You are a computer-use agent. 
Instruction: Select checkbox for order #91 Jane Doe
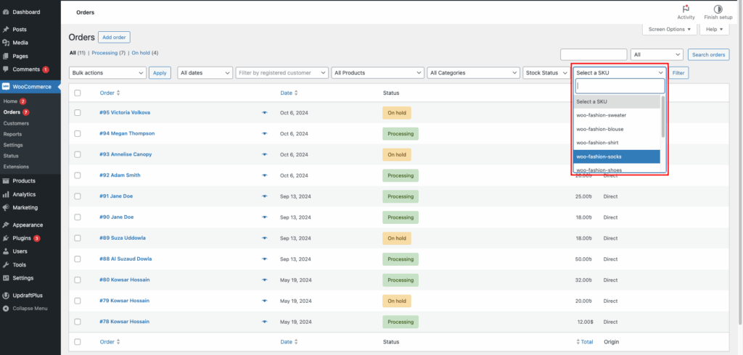click(78, 196)
